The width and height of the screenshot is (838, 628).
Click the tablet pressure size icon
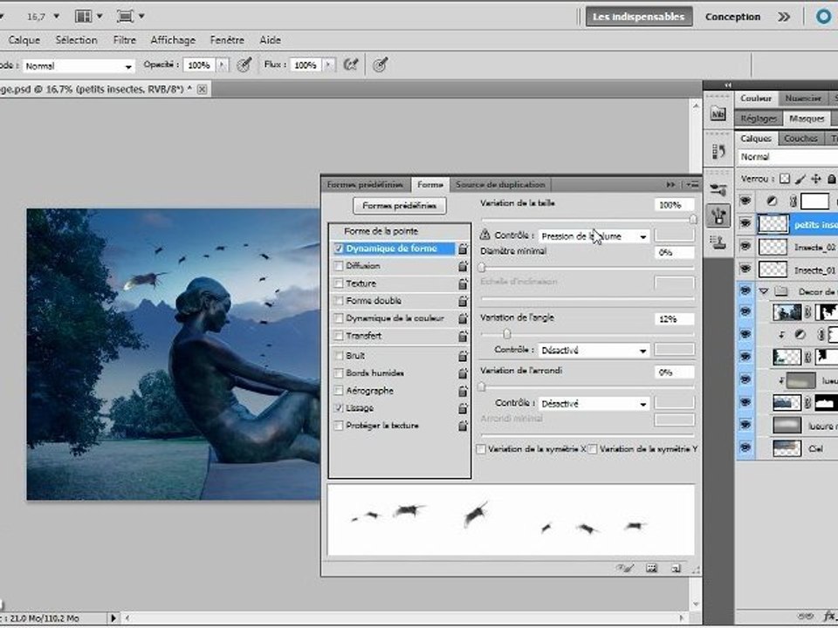[380, 65]
